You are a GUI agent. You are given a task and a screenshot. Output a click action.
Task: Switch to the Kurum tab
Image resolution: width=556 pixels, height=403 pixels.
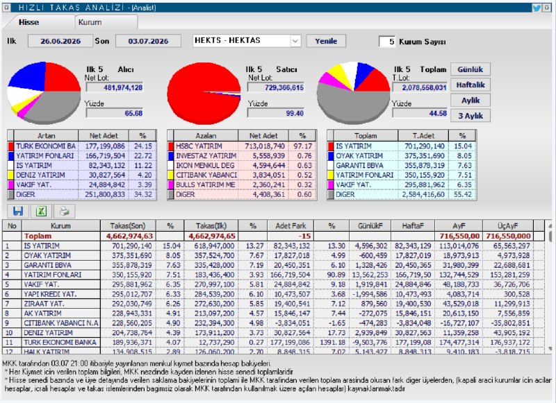pos(106,22)
